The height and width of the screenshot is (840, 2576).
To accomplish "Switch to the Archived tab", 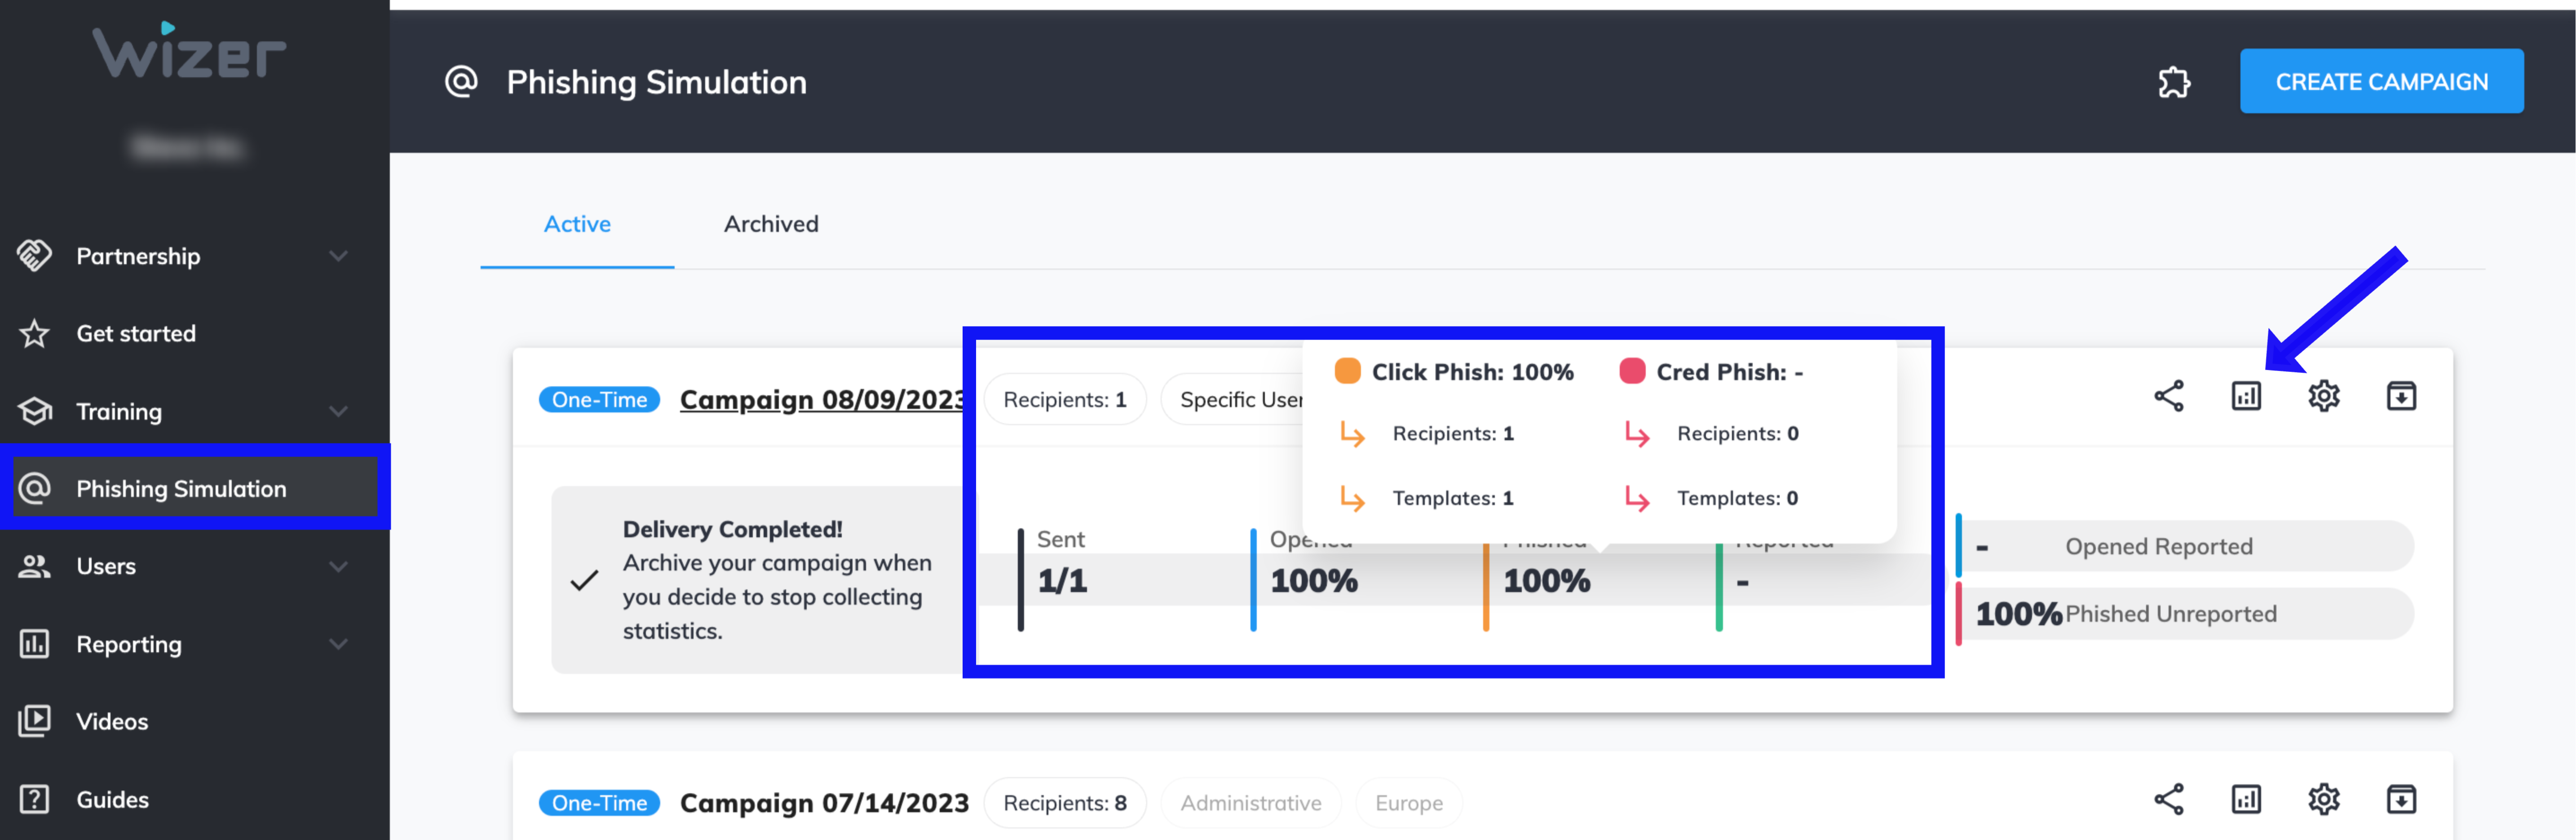I will pyautogui.click(x=771, y=224).
